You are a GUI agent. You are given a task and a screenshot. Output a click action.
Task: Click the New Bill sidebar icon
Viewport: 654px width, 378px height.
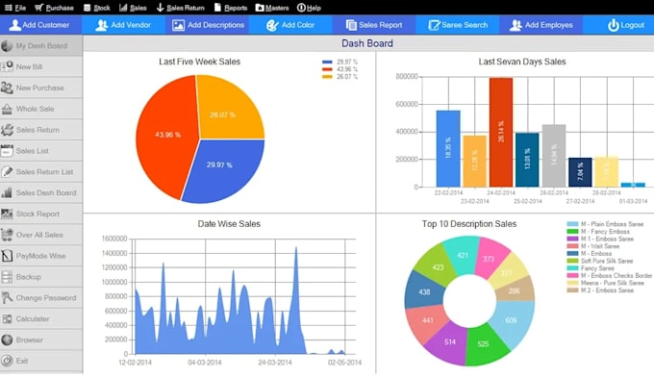(x=7, y=66)
